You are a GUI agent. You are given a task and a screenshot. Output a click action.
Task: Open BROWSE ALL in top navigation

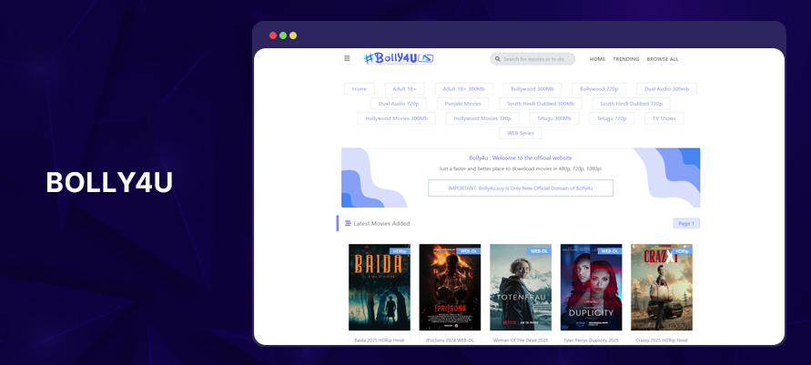663,59
